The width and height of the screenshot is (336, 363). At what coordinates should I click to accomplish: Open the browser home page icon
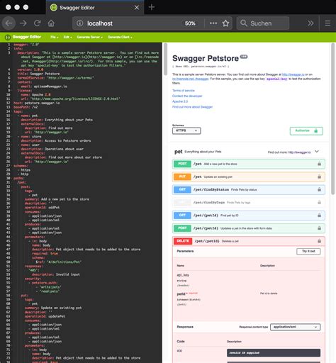pos(51,23)
